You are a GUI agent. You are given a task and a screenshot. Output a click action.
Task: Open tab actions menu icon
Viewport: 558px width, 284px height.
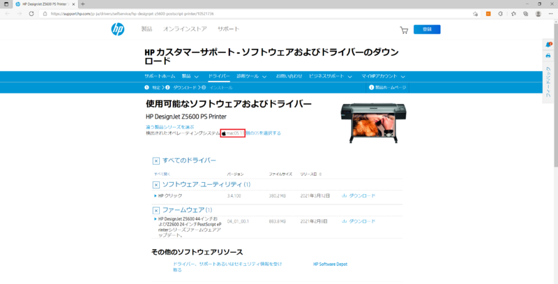[6, 4]
